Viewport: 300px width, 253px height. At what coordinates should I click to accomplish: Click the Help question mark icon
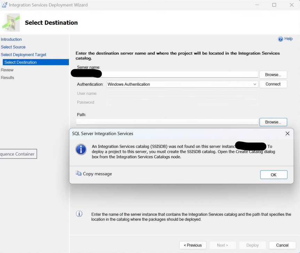(280, 39)
